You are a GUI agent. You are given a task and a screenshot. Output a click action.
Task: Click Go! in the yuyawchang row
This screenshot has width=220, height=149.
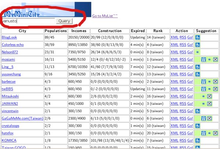(x=190, y=74)
